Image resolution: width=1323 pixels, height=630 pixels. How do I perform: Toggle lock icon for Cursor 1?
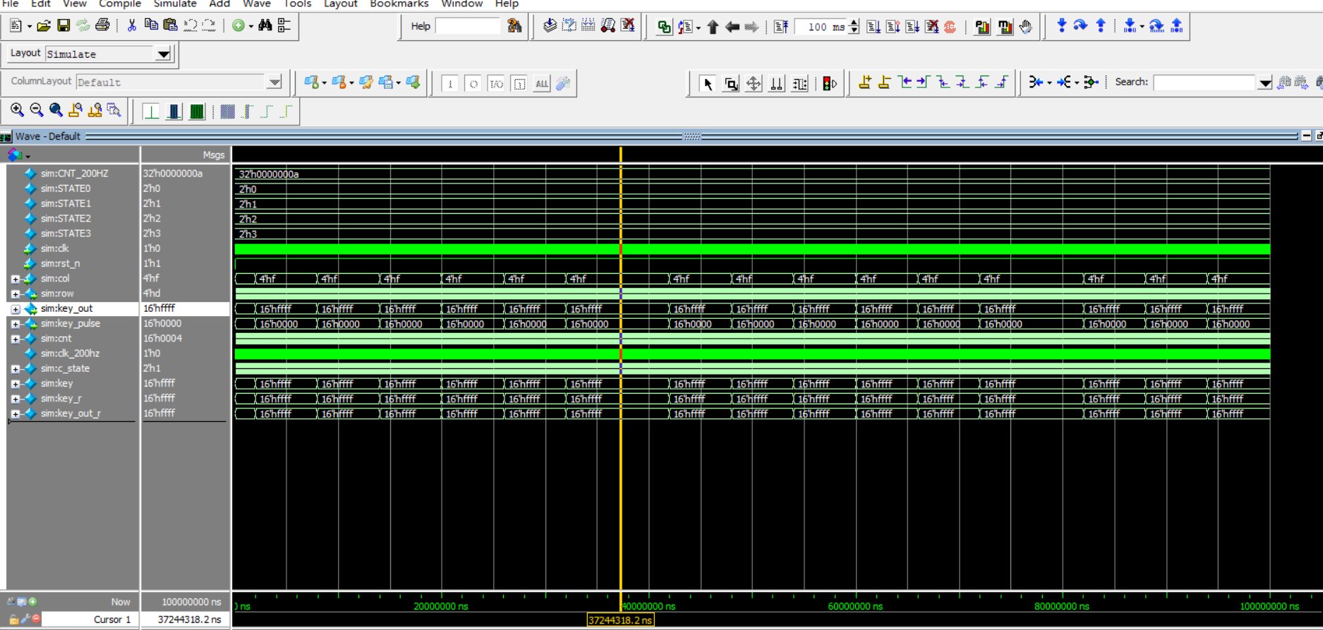coord(14,619)
